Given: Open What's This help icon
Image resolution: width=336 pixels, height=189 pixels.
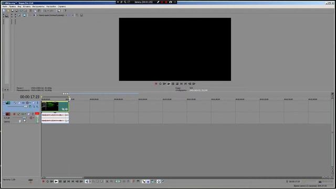Looking at the screenshot, I should click(65, 10).
